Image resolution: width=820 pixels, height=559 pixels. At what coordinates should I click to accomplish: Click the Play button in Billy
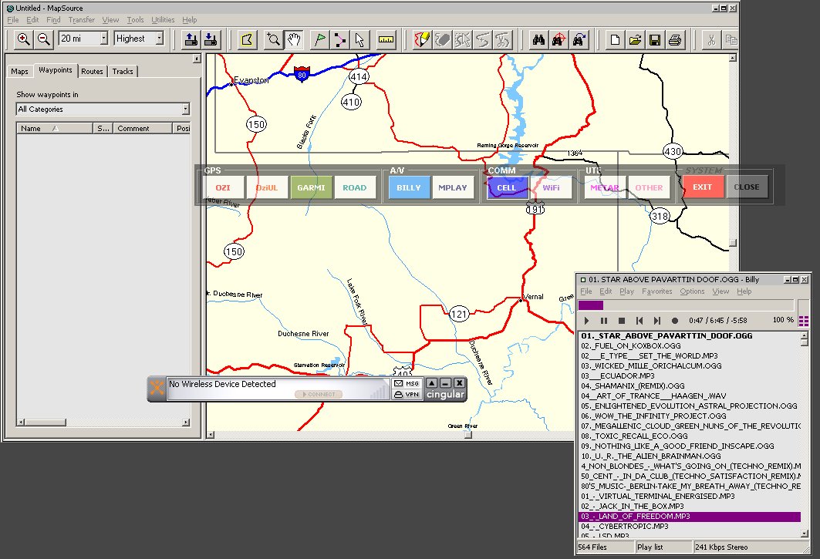click(x=586, y=321)
